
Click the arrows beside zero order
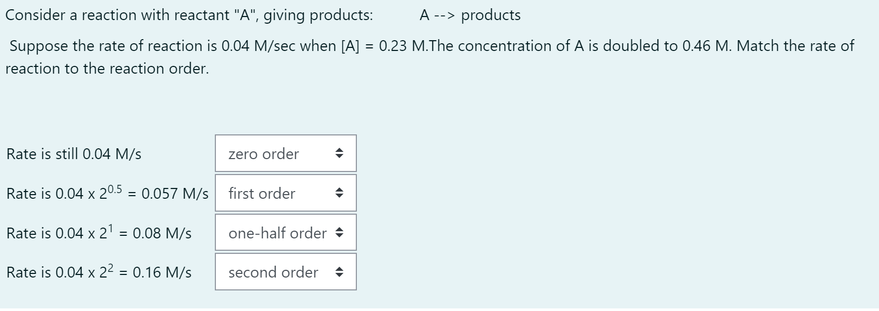tap(340, 153)
